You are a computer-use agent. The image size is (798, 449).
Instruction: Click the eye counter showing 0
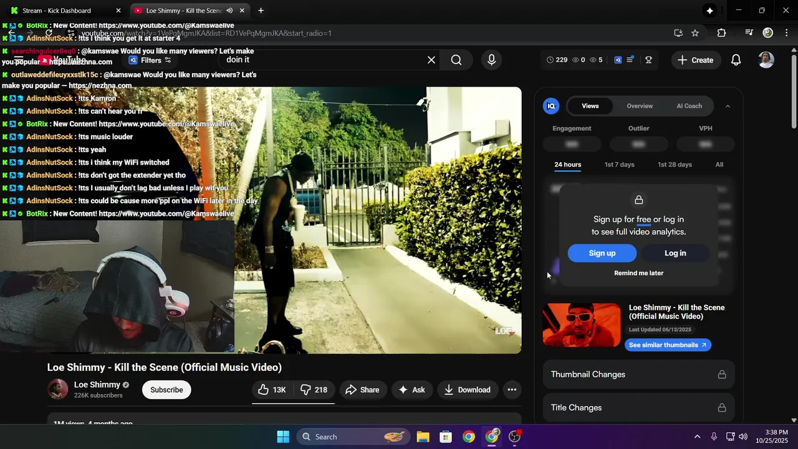pyautogui.click(x=579, y=60)
